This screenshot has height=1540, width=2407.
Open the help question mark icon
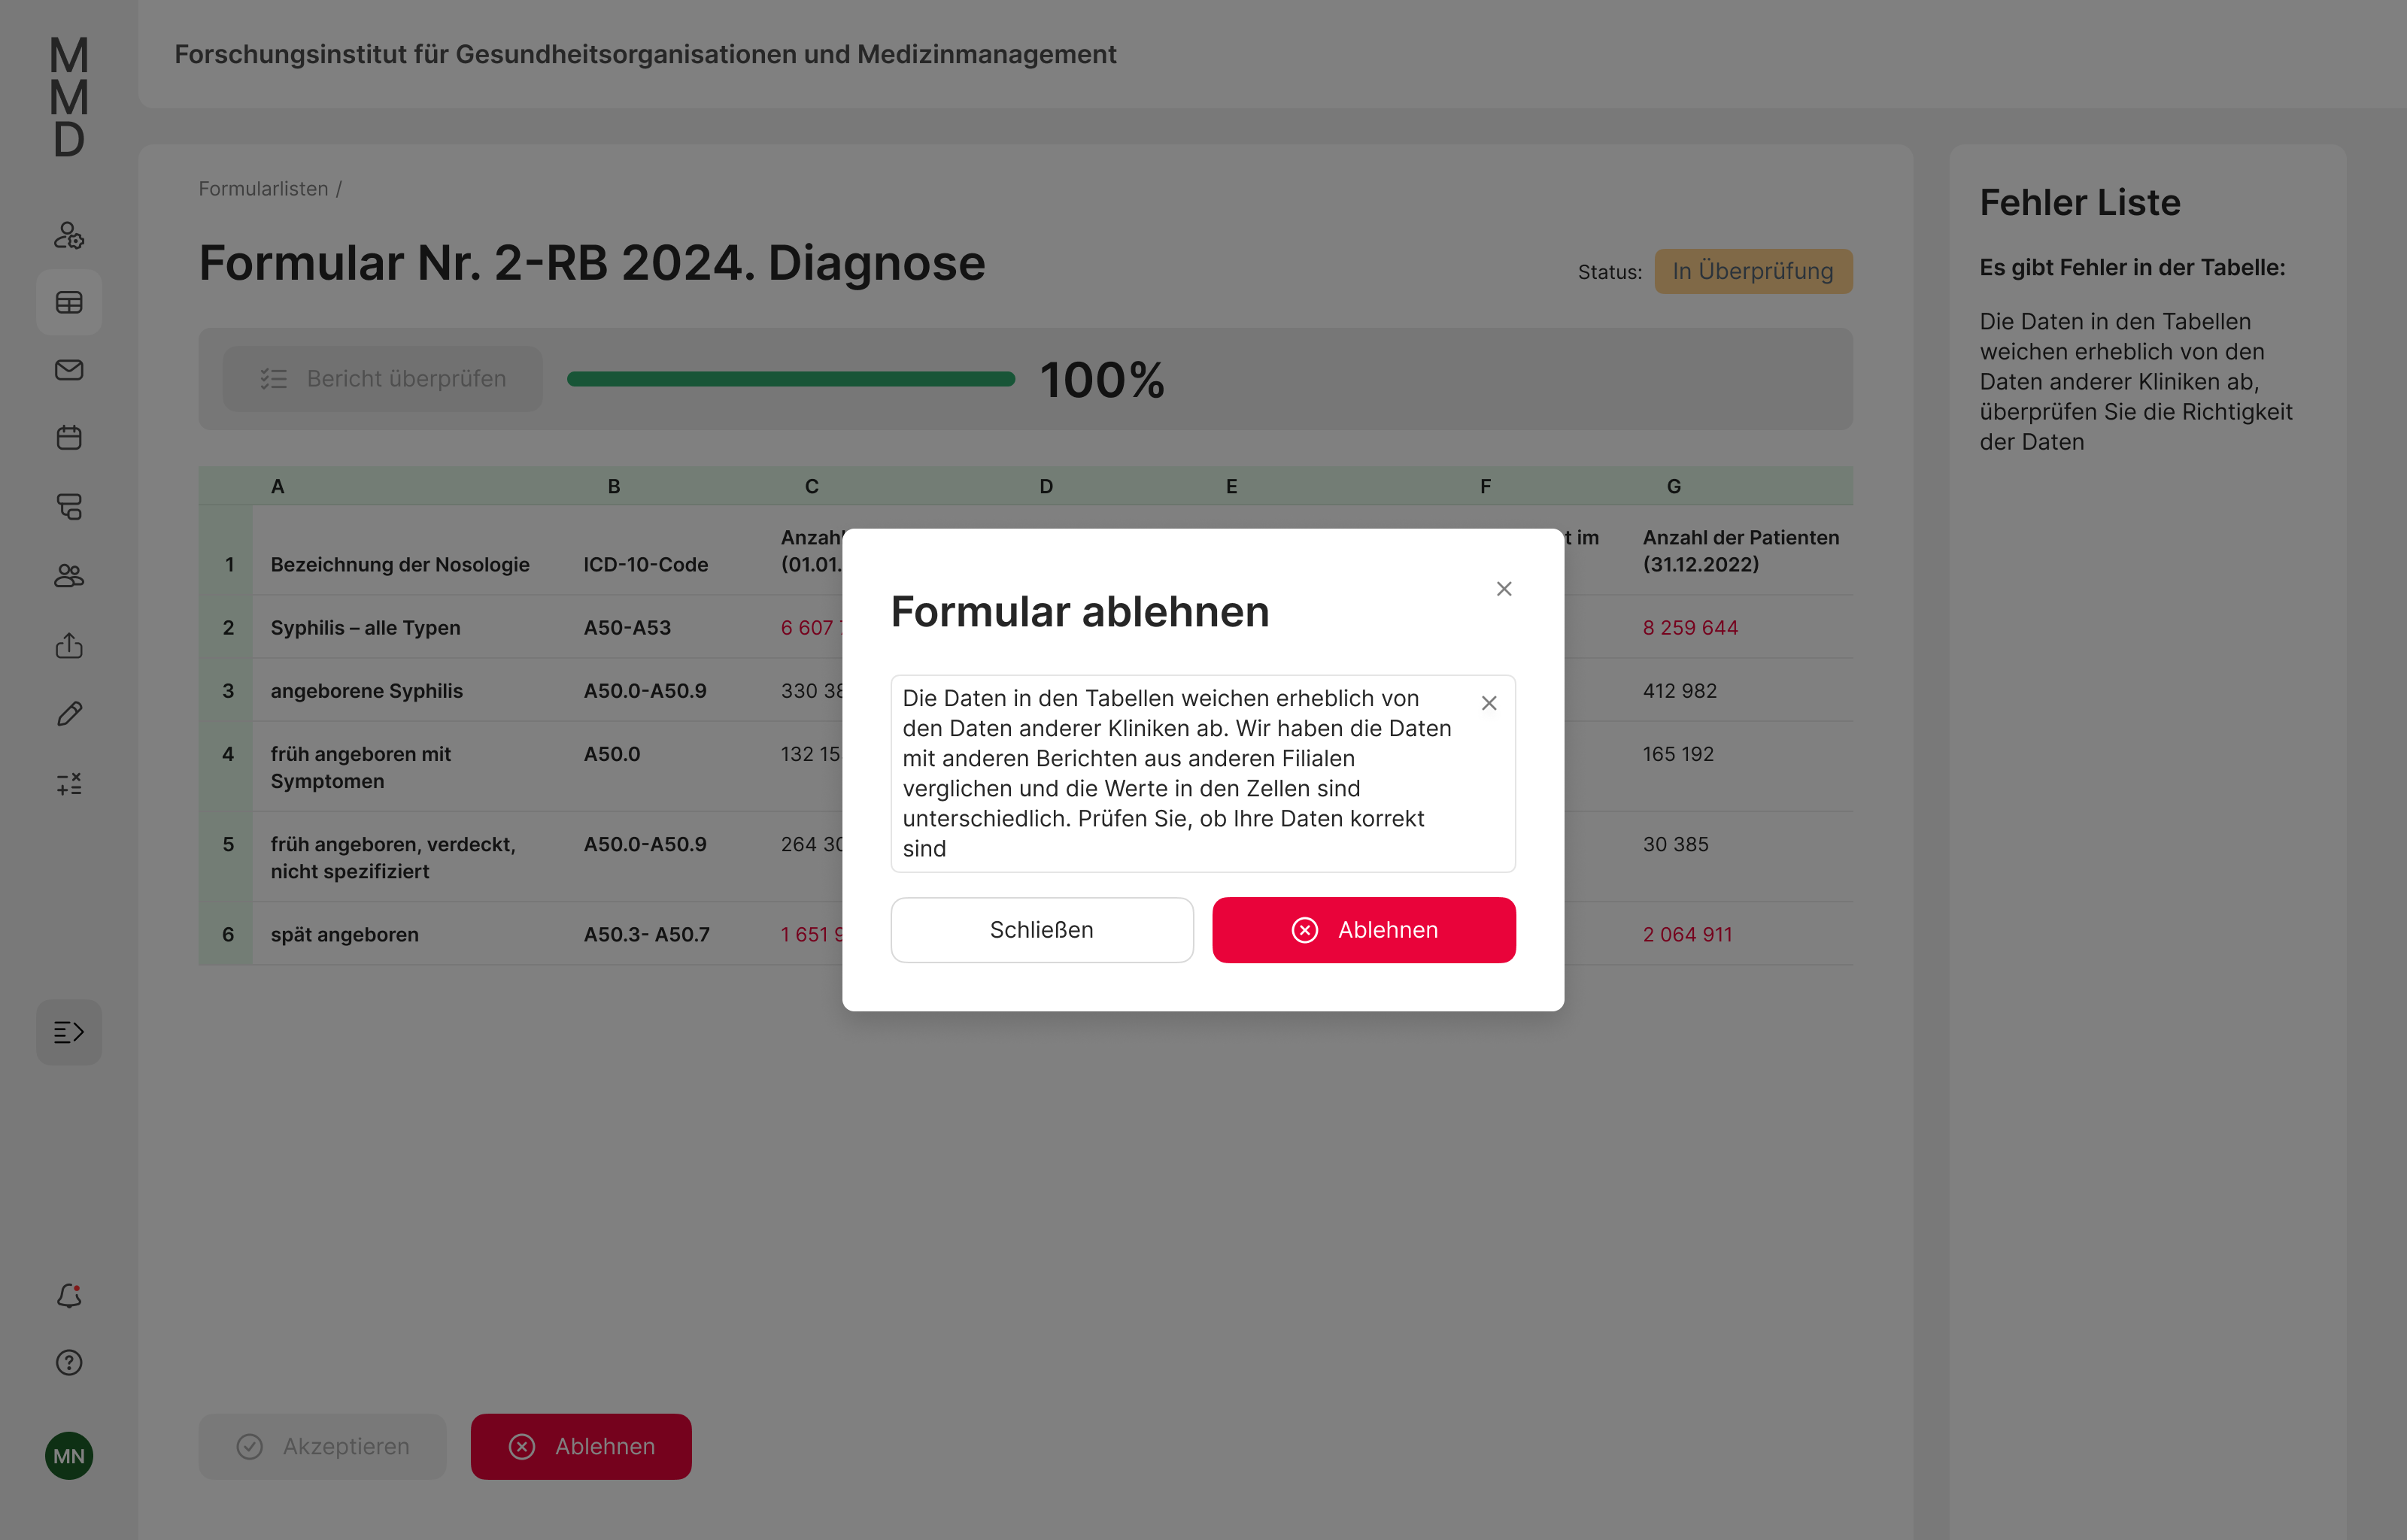(x=69, y=1362)
